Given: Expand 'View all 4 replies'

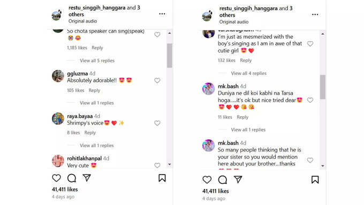Looking at the screenshot, I should point(248,73).
